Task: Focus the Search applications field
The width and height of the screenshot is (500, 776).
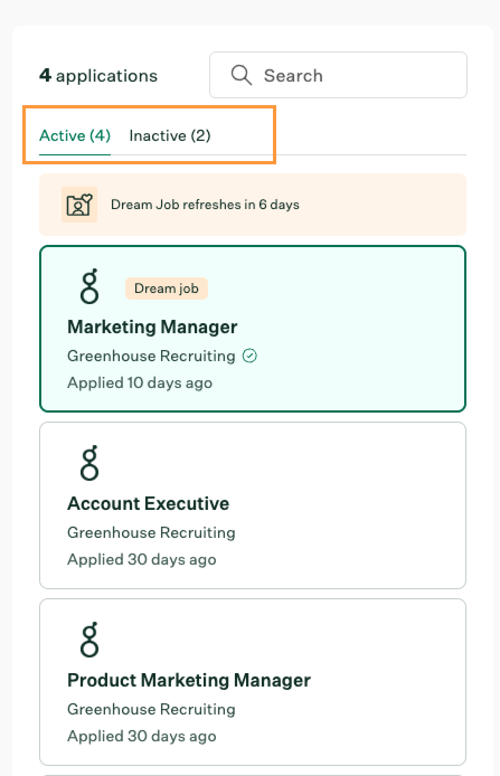Action: click(338, 75)
